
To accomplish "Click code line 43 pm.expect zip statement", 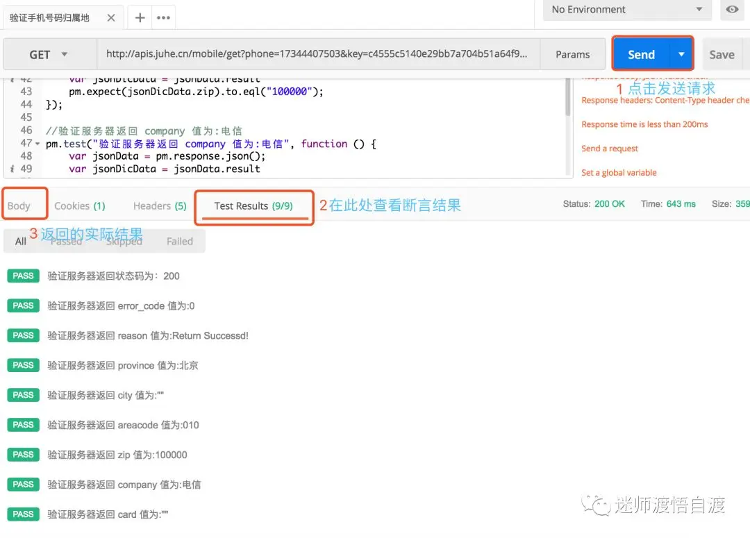I will pos(196,92).
